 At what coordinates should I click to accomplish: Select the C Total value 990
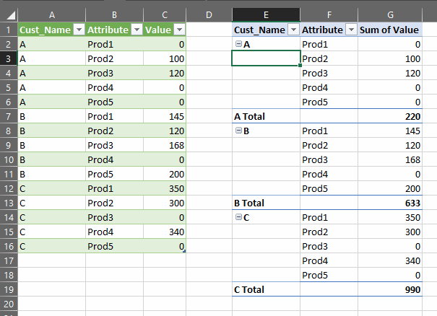(390, 289)
